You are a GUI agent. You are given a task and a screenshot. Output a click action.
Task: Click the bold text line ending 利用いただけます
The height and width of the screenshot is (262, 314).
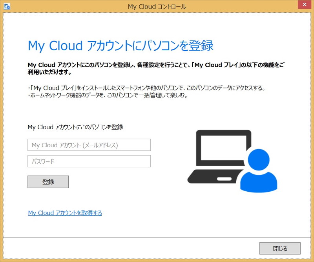pos(49,73)
